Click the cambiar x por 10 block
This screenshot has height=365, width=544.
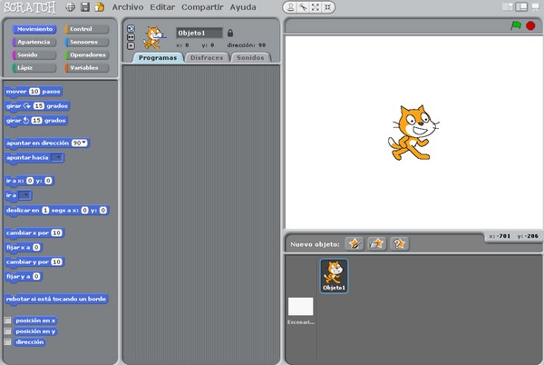coord(34,233)
